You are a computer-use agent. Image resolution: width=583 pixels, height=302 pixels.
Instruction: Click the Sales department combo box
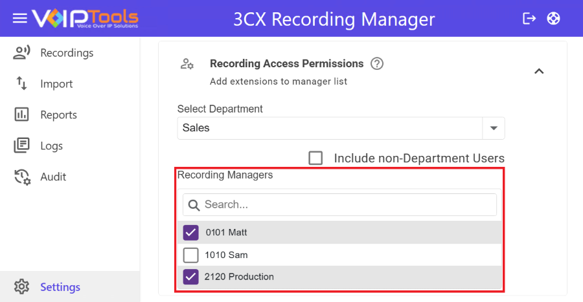330,128
